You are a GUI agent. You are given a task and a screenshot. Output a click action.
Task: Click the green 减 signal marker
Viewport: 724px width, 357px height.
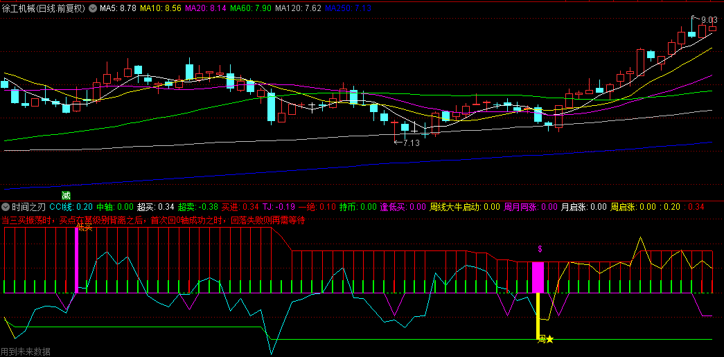pos(67,195)
